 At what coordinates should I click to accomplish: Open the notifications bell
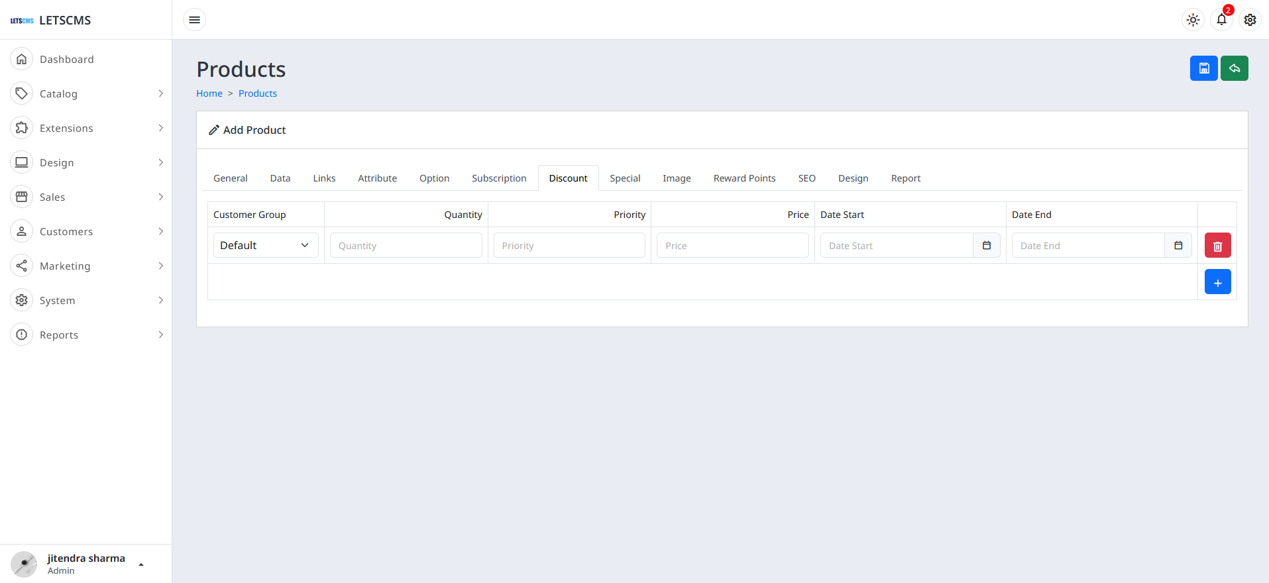pos(1221,20)
